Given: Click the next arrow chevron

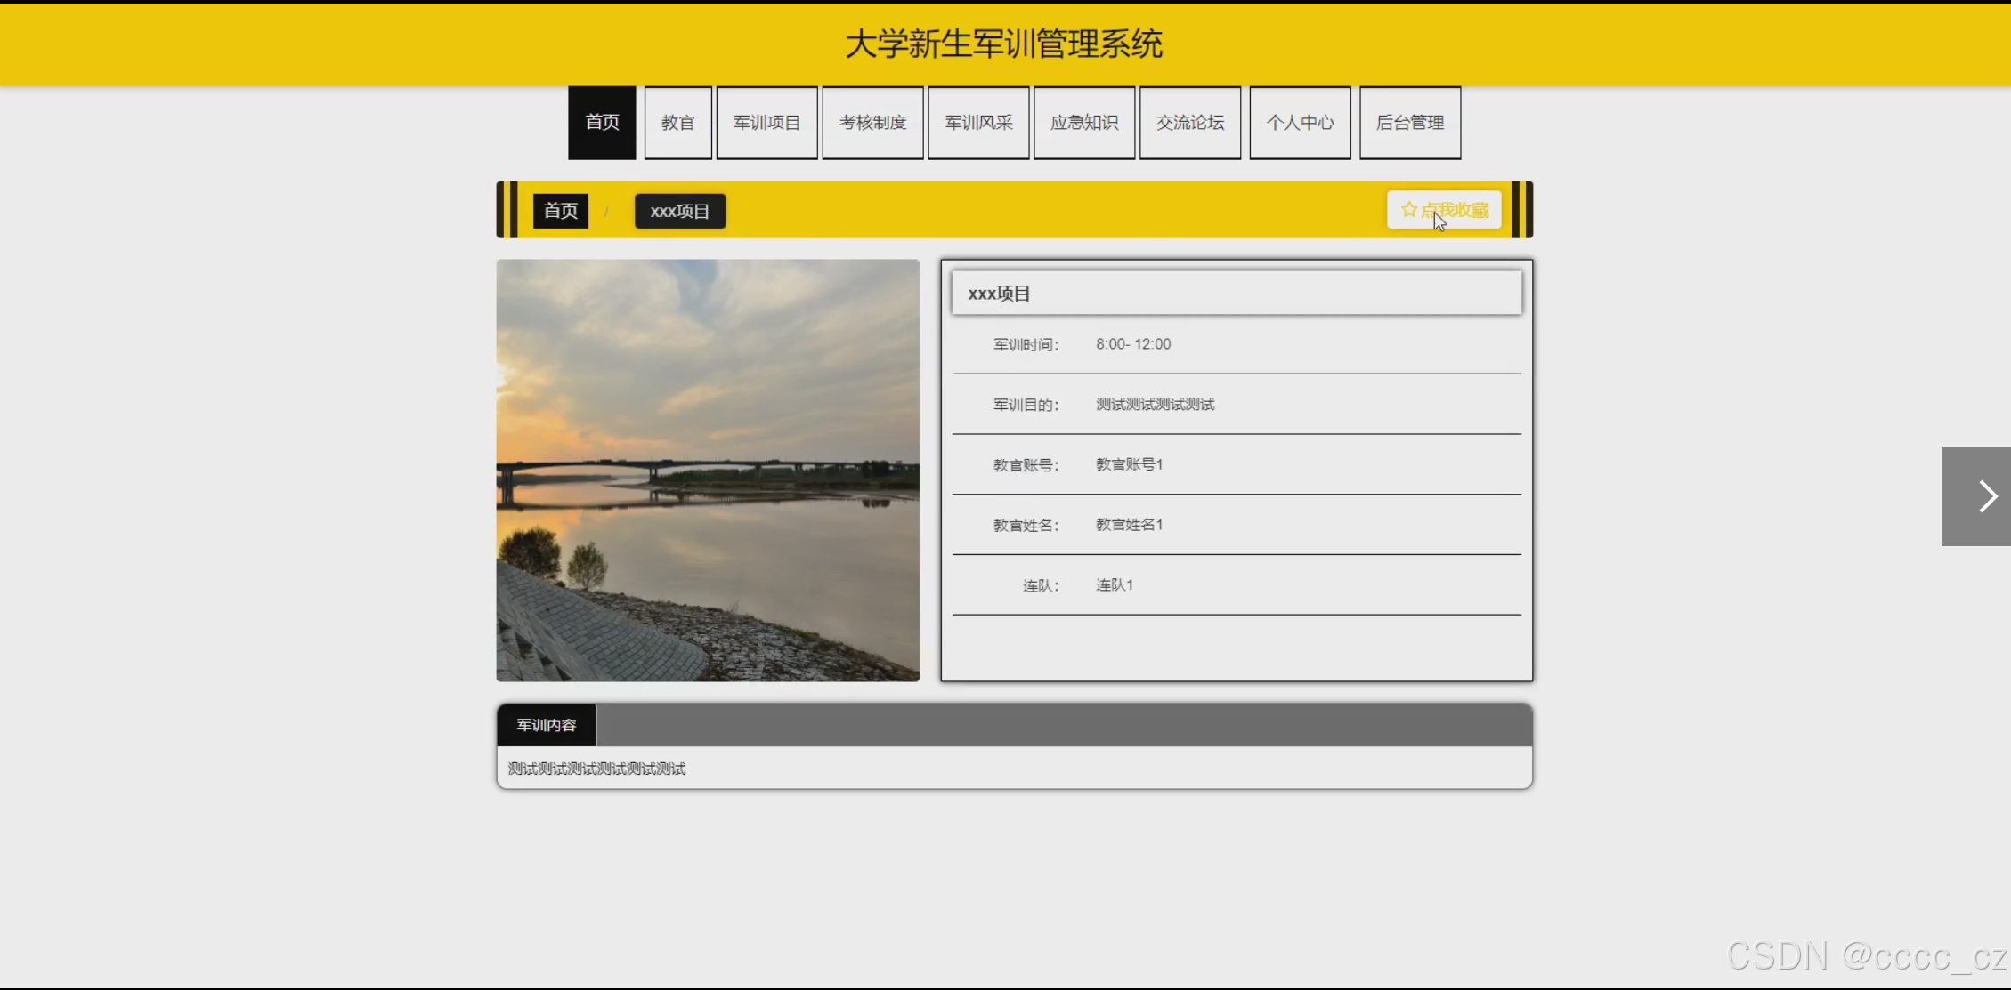Looking at the screenshot, I should 1986,496.
